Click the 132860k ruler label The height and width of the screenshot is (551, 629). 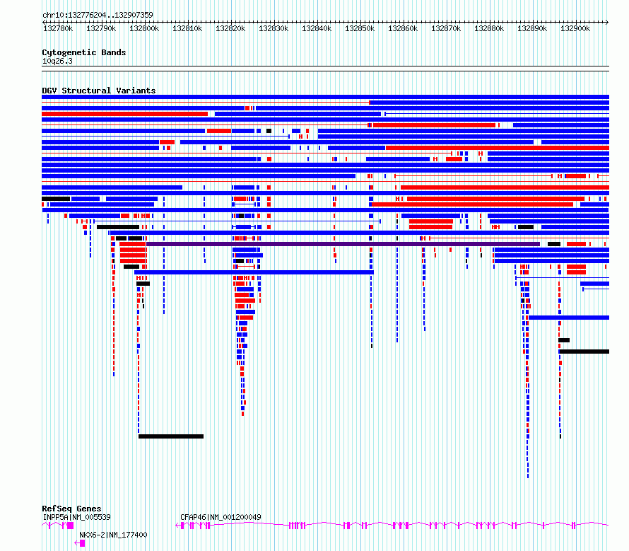pos(403,28)
